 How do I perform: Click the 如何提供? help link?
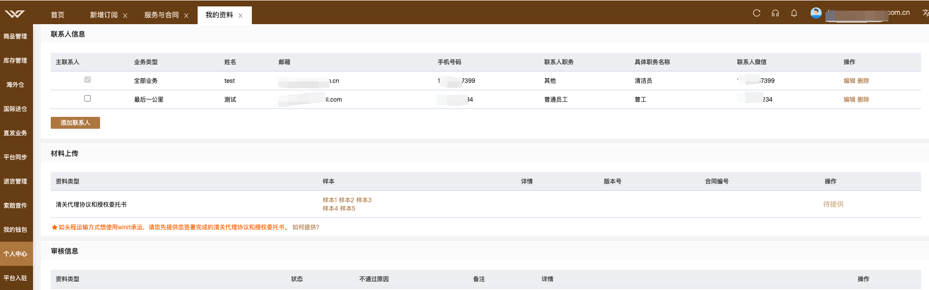306,227
